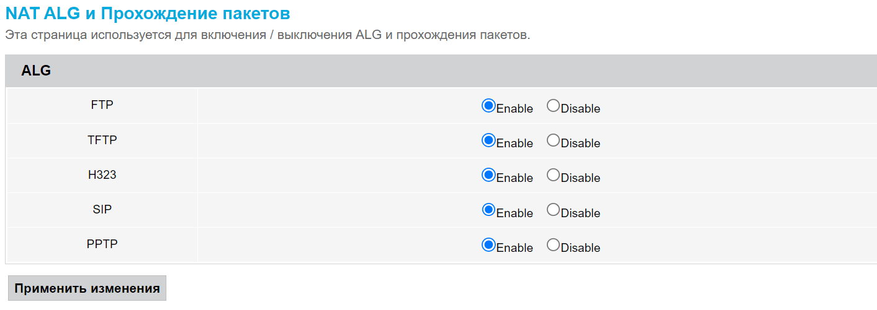Disable the TFTP ALG radio option
The height and width of the screenshot is (310, 877).
pos(553,140)
